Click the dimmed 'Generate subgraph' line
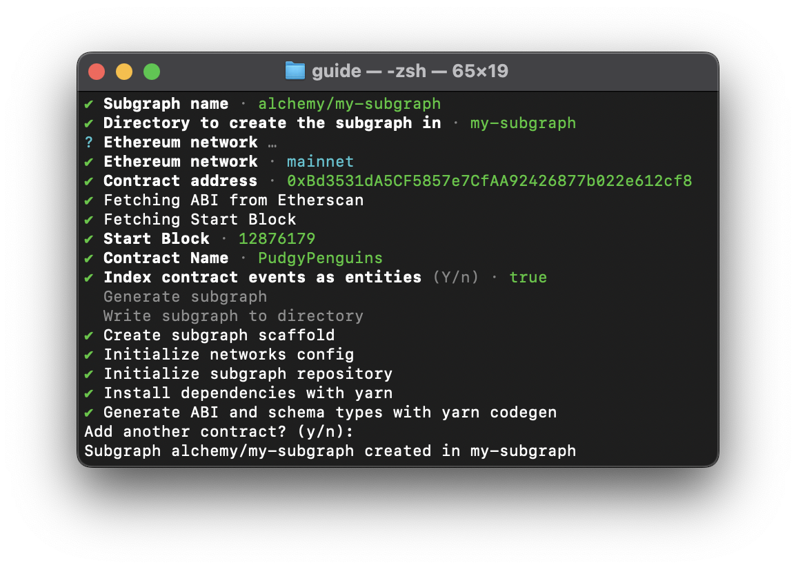This screenshot has width=796, height=569. 185,297
